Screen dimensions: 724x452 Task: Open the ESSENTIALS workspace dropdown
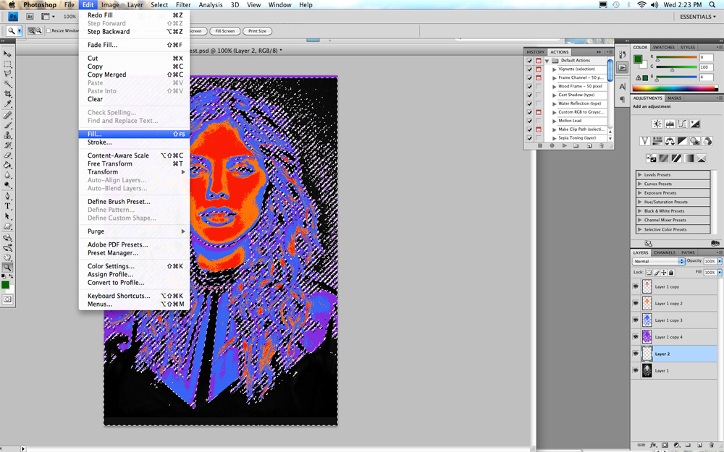(x=698, y=17)
